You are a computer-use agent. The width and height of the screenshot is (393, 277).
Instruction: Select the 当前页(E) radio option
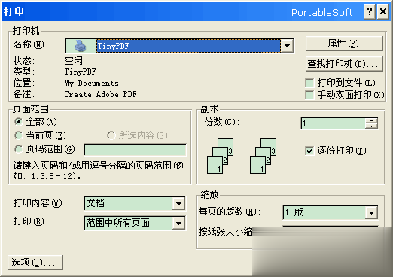point(19,135)
